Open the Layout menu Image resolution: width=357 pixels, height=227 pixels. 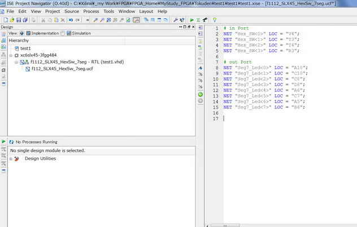[x=146, y=11]
